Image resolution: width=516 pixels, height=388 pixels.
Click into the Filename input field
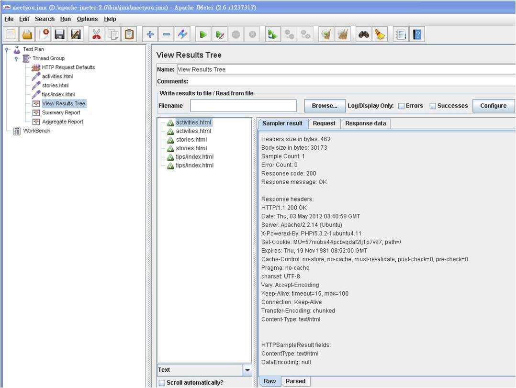click(243, 106)
